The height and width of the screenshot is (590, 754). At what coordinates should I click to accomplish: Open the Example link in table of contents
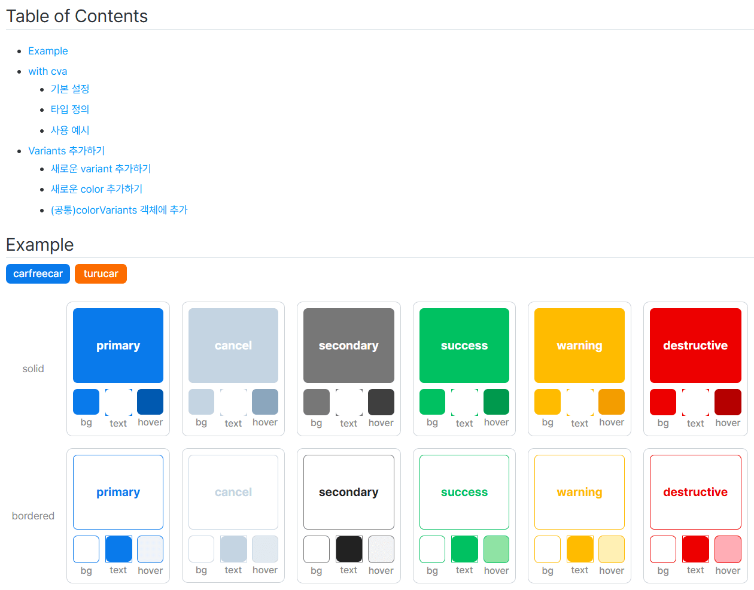click(48, 51)
